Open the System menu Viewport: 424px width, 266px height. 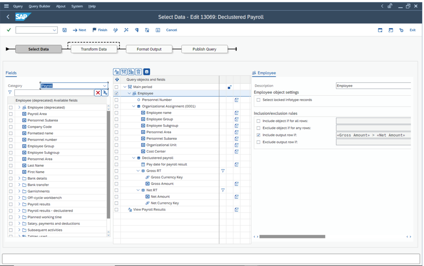pyautogui.click(x=77, y=6)
